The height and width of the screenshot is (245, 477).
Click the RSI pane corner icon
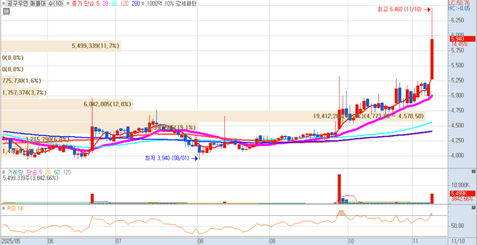click(474, 208)
